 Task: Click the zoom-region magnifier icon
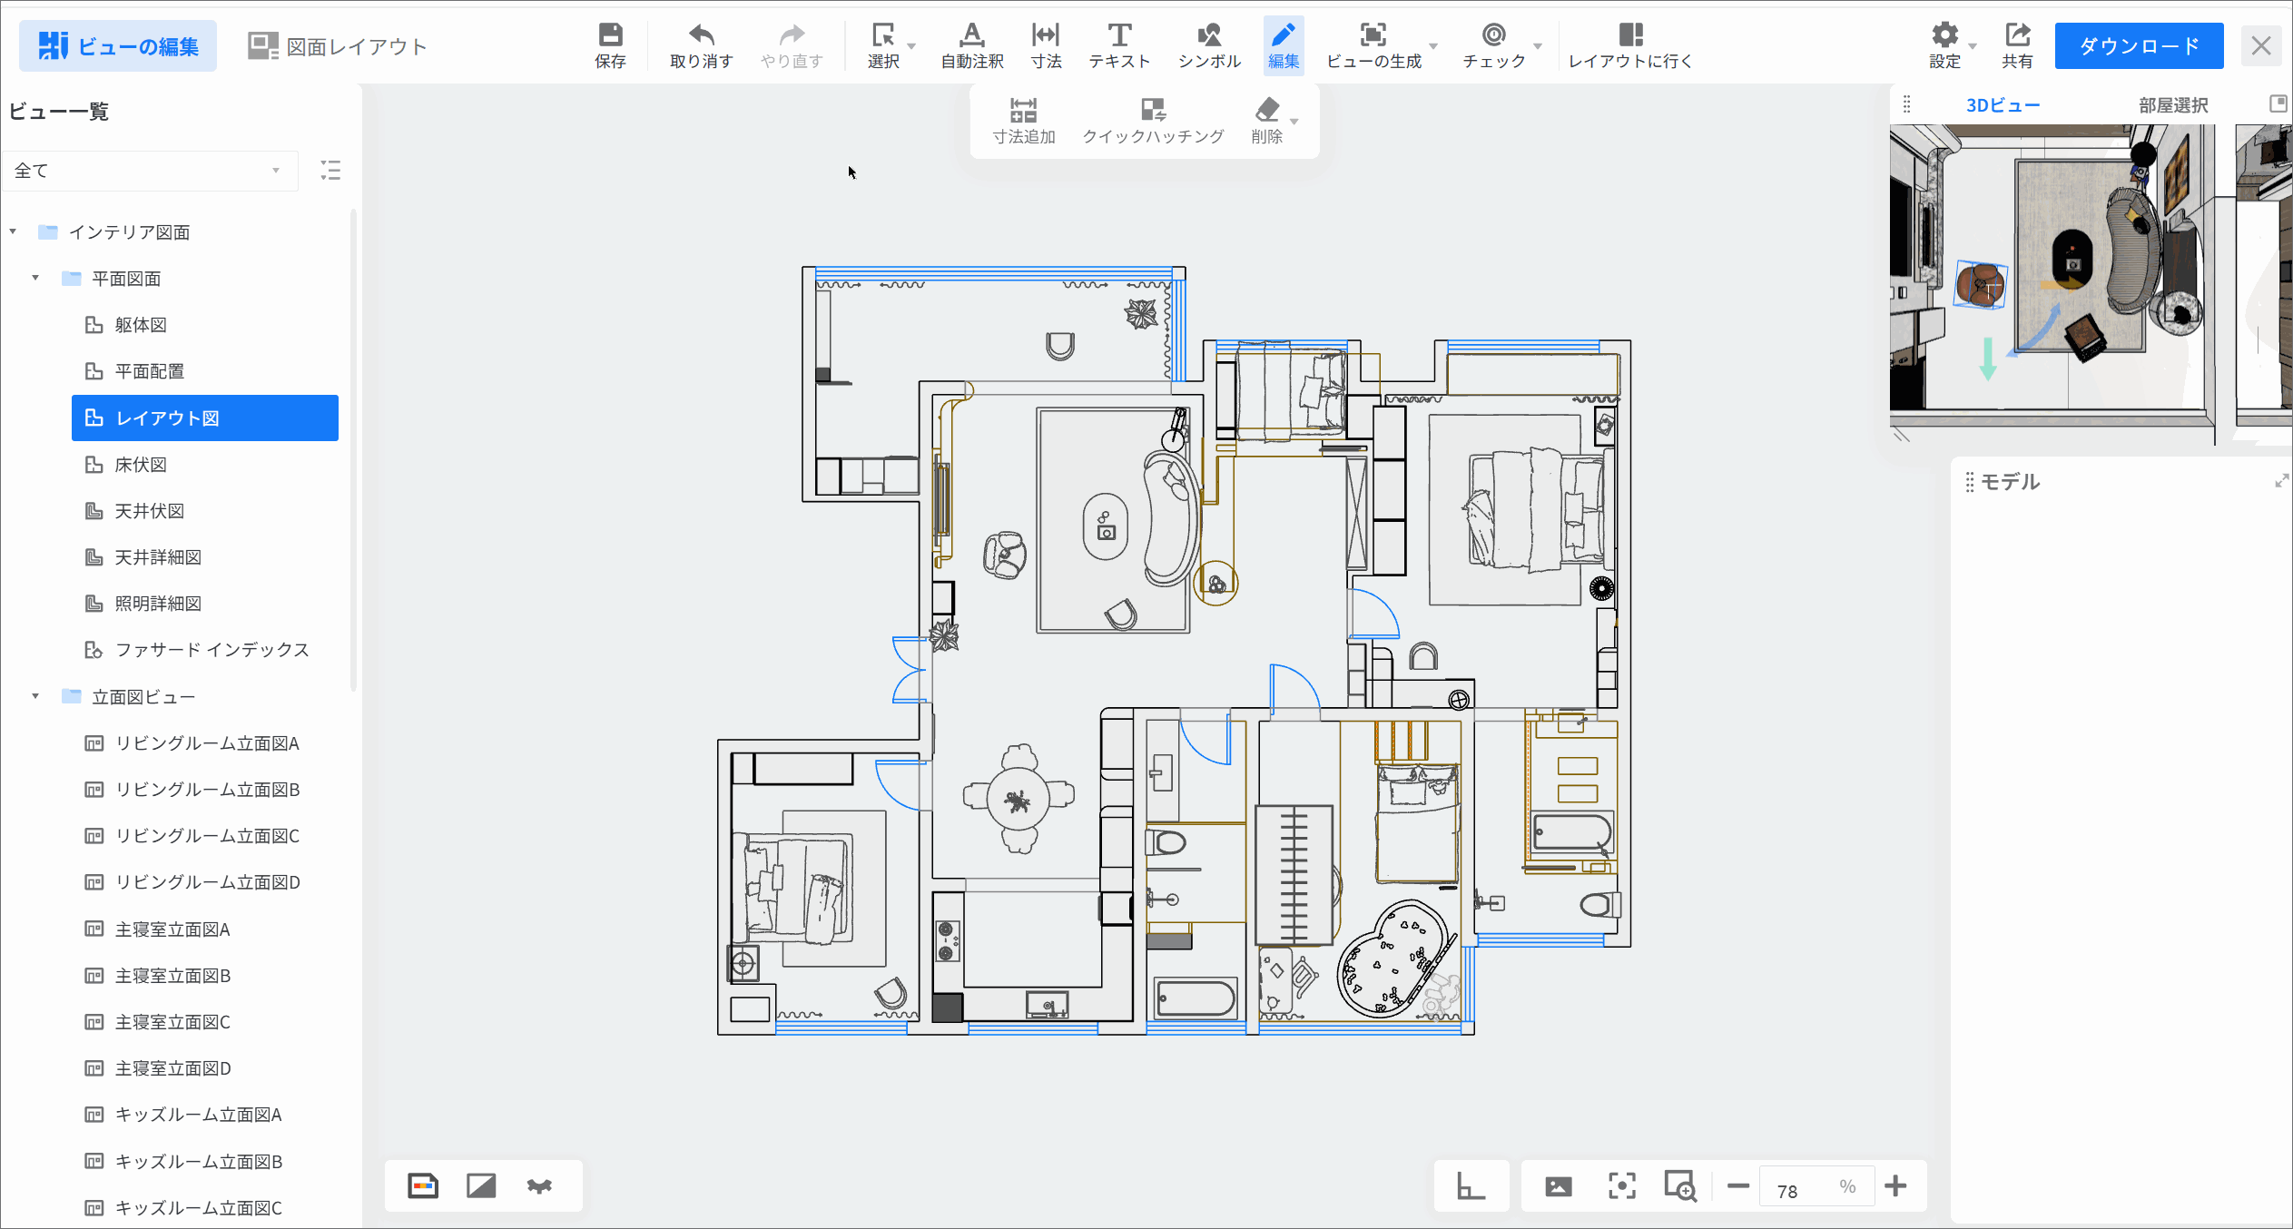point(1680,1185)
